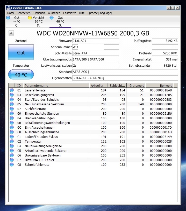Image resolution: width=186 pixels, height=211 pixels.
Task: Click the ID column header
Action: [x=19, y=85]
